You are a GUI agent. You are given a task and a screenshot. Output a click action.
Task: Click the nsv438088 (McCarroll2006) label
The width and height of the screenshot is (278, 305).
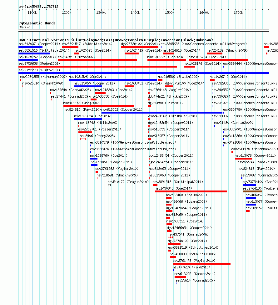pos(193,254)
